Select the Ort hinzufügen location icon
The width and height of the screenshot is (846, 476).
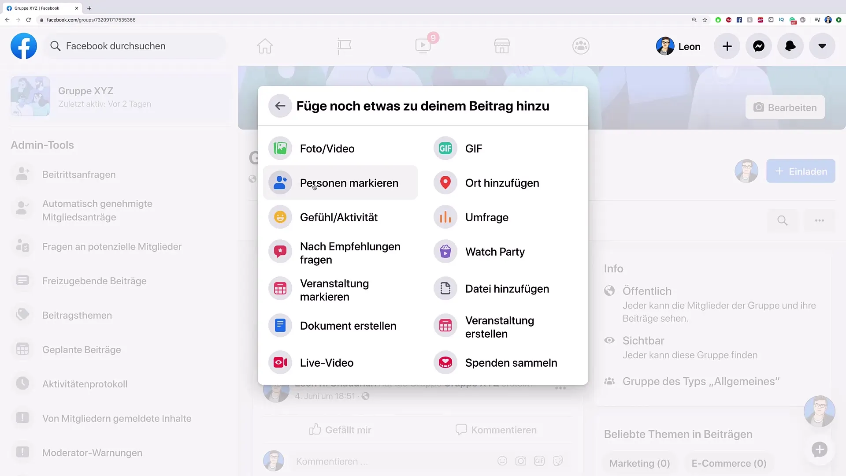click(x=445, y=182)
